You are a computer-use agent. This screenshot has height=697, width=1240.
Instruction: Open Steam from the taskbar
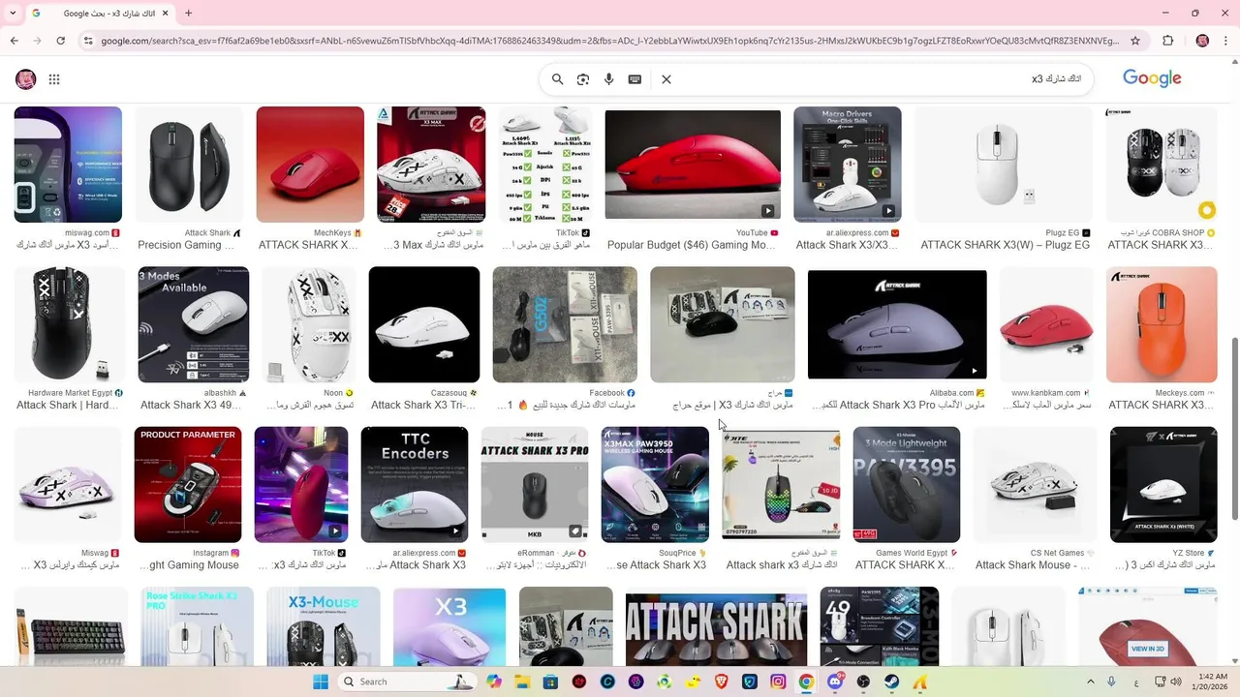click(x=891, y=682)
